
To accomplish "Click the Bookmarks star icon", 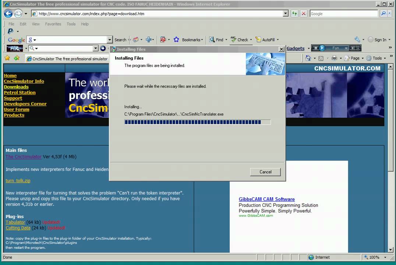I will pyautogui.click(x=176, y=40).
